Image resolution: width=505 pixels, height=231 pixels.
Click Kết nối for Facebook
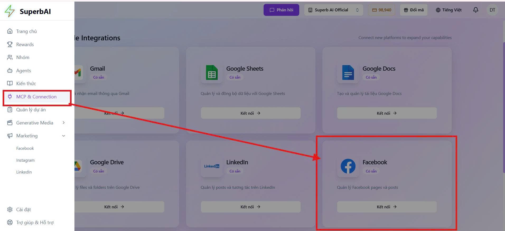tap(387, 207)
